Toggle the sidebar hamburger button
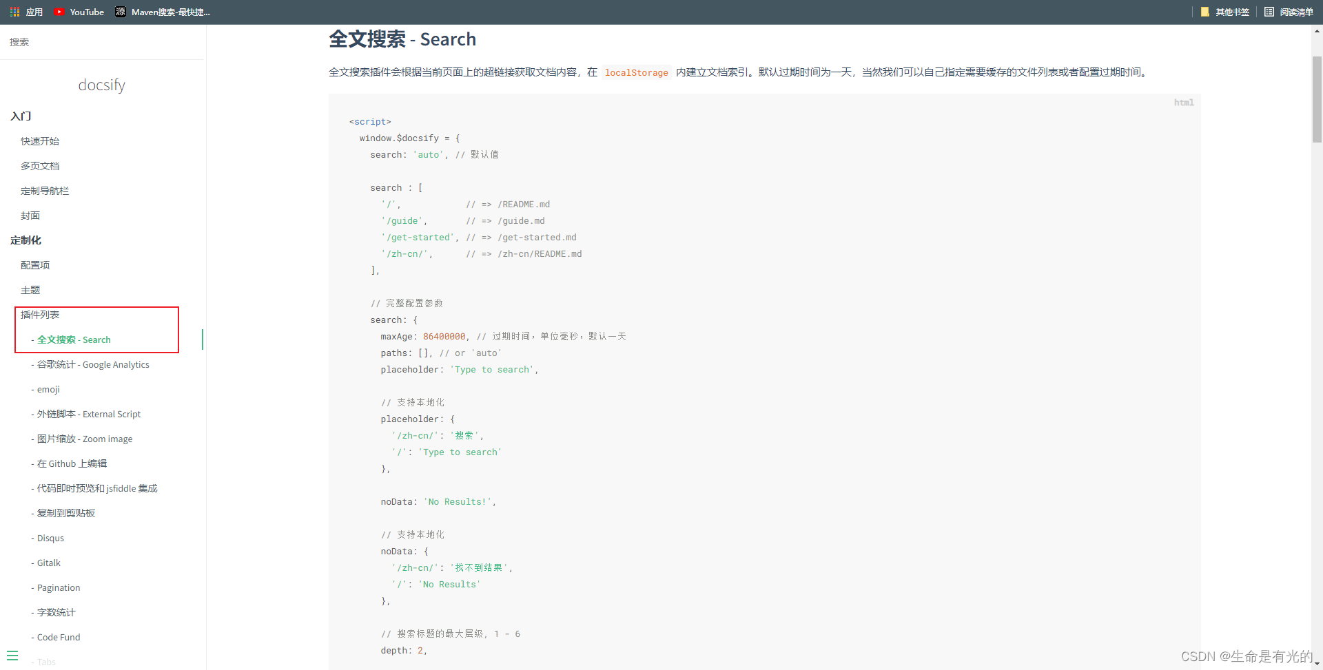Image resolution: width=1323 pixels, height=670 pixels. [x=12, y=656]
